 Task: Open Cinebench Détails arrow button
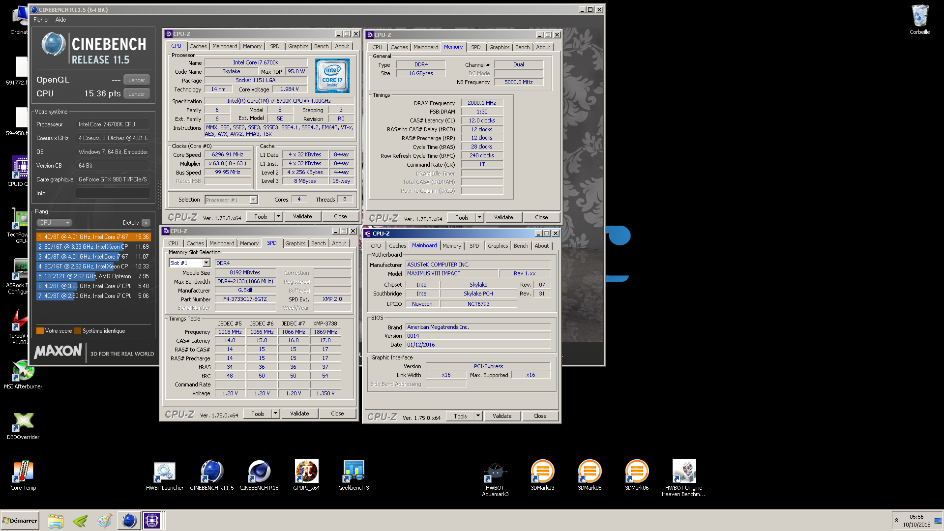point(146,223)
